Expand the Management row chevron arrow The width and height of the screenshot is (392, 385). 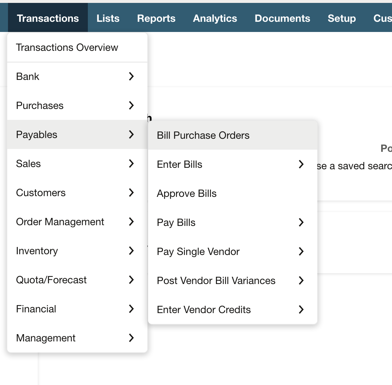[131, 338]
